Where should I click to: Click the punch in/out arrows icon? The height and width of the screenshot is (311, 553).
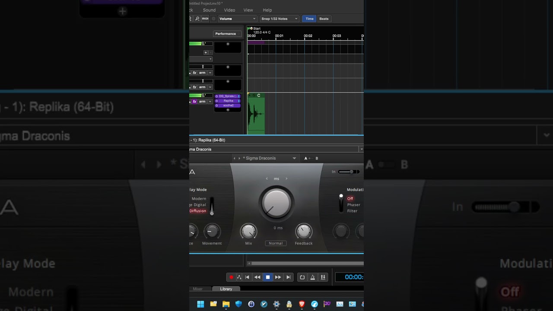[323, 277]
